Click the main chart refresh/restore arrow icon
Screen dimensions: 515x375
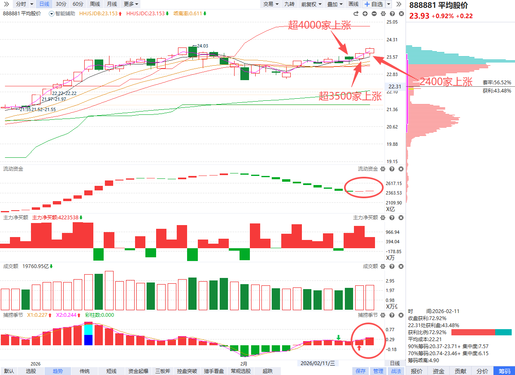coord(356,14)
